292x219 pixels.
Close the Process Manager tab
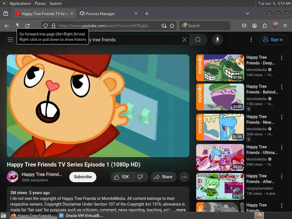pyautogui.click(x=136, y=13)
